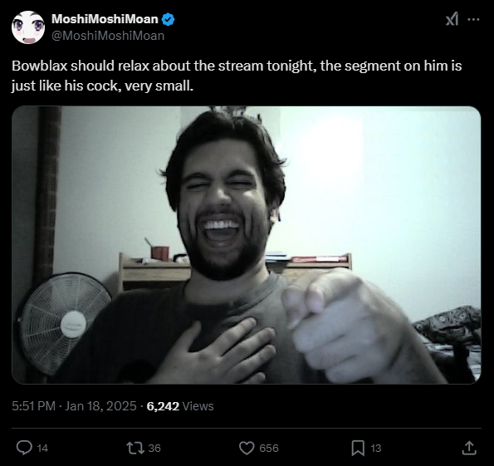This screenshot has width=494, height=466.
Task: Open the attached laughing man photo
Action: [x=247, y=245]
